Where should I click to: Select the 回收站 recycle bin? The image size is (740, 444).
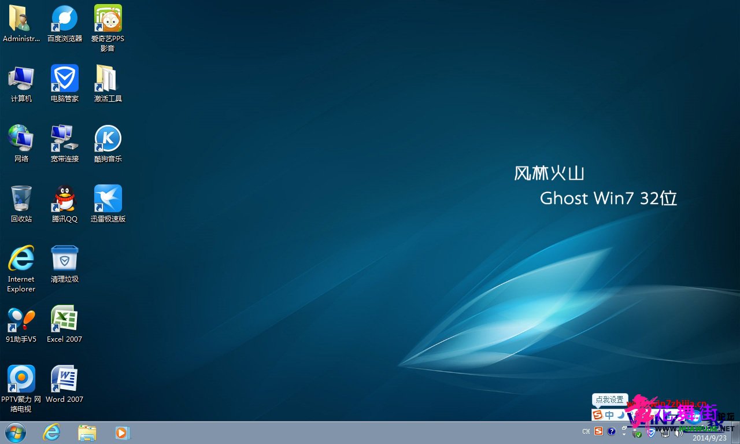pyautogui.click(x=21, y=204)
